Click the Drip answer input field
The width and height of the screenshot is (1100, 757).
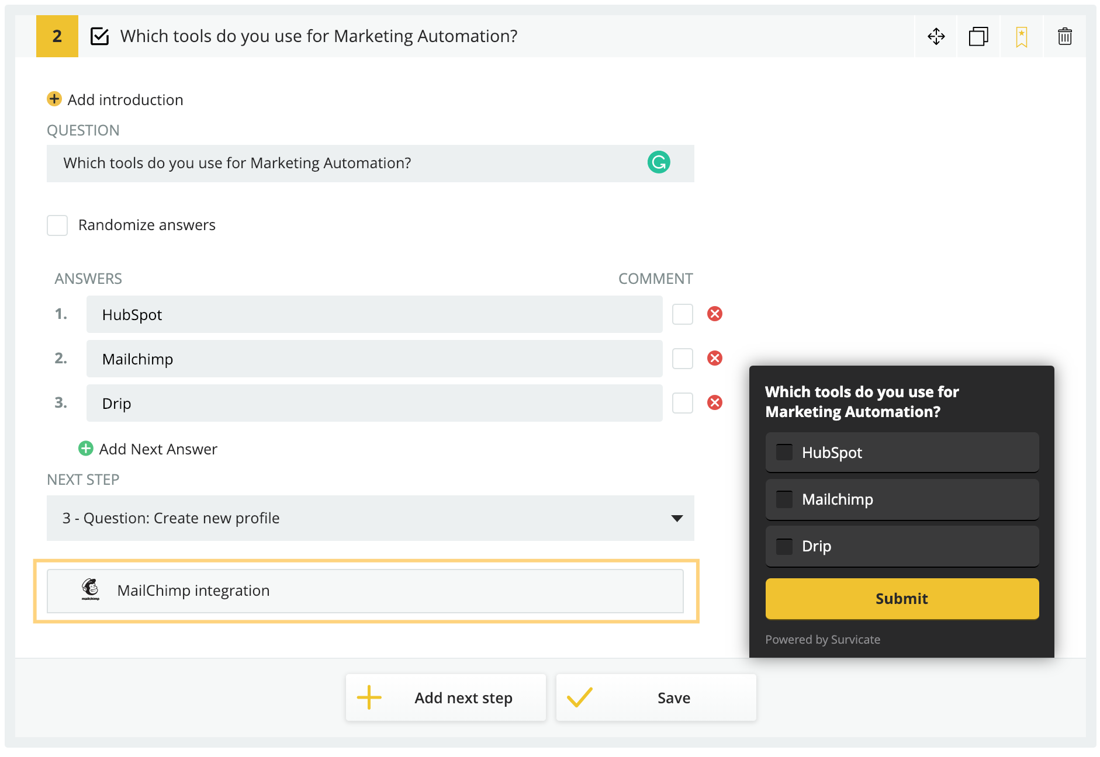[x=375, y=403]
